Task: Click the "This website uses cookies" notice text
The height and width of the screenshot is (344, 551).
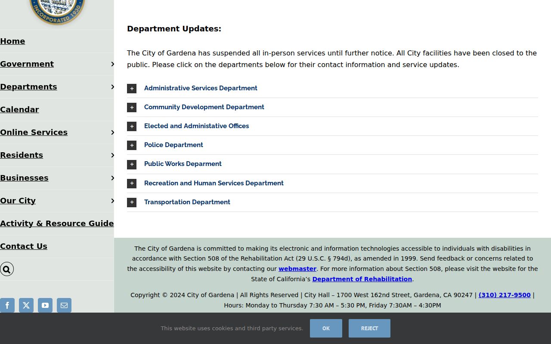Action: coord(232,328)
